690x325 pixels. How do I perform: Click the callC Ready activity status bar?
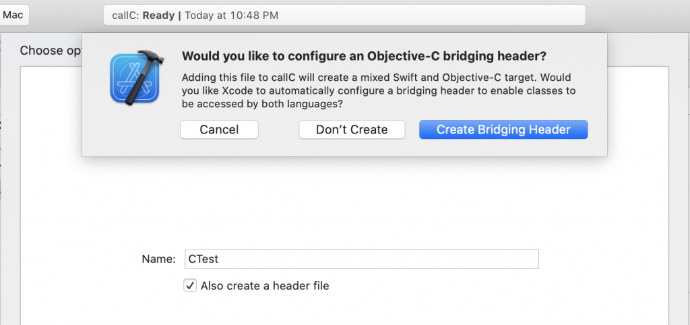pos(344,15)
